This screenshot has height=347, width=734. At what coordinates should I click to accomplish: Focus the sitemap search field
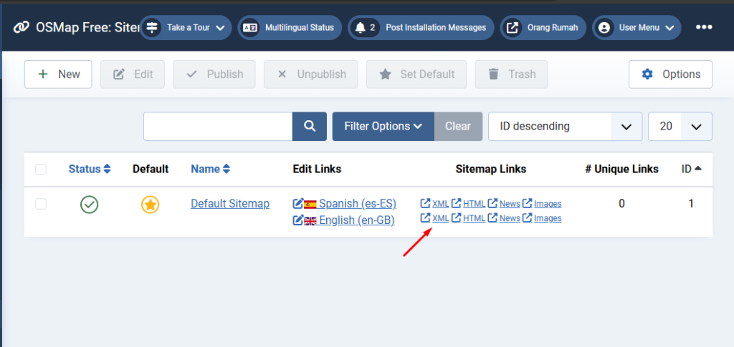(x=218, y=126)
